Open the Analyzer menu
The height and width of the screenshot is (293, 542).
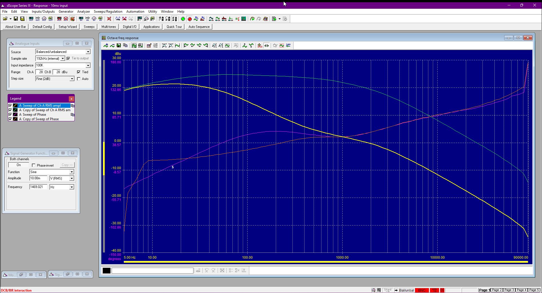click(x=83, y=12)
